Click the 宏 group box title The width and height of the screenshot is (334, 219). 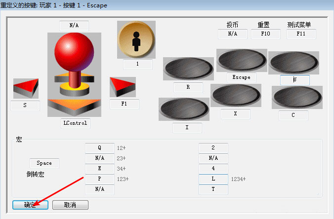click(x=19, y=140)
